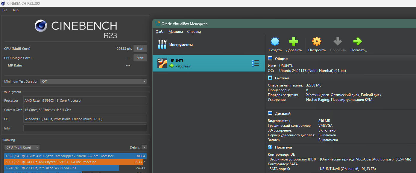Click the Работает status of UBUNTU VM
Image resolution: width=416 pixels, height=173 pixels.
[183, 66]
